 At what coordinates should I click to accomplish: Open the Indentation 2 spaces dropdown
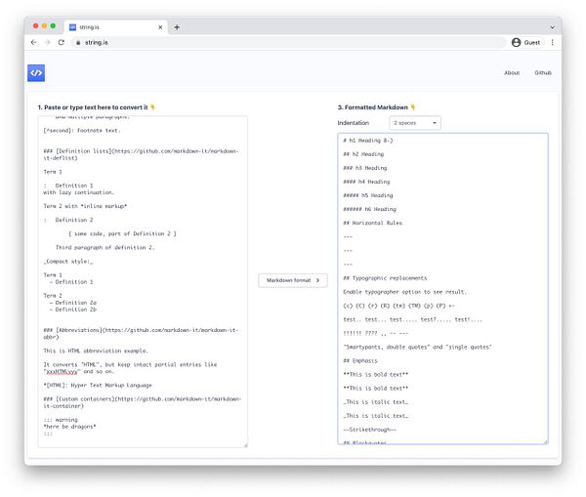pyautogui.click(x=415, y=123)
